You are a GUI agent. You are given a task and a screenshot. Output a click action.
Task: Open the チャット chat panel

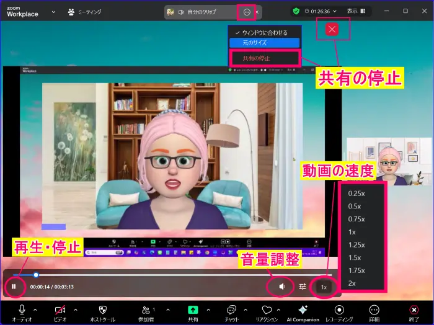232,313
